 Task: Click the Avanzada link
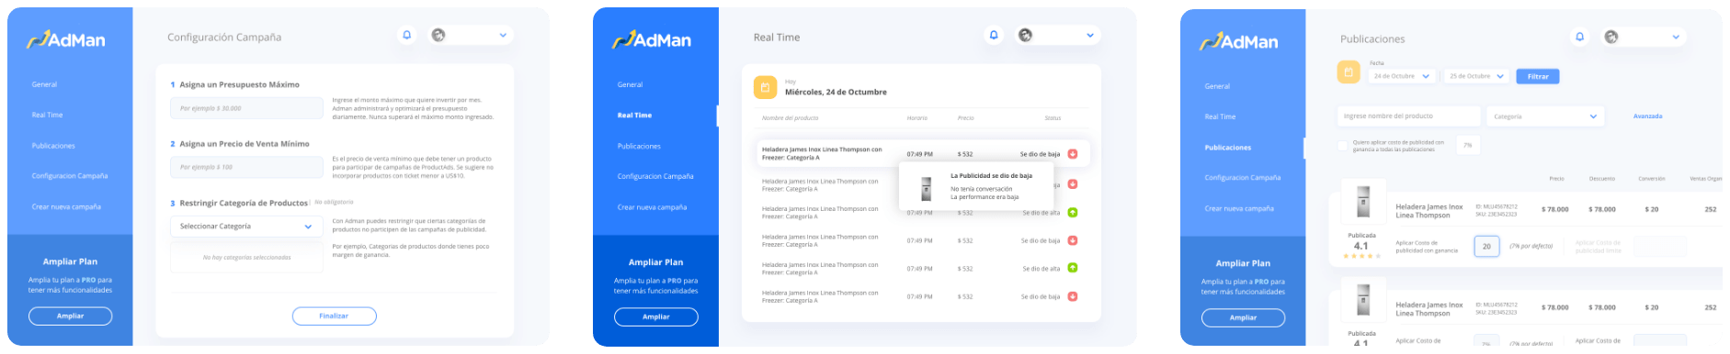pos(1647,116)
